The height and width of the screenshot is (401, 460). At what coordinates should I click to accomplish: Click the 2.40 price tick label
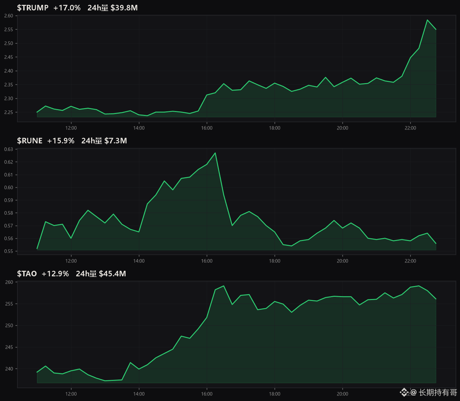(9, 71)
